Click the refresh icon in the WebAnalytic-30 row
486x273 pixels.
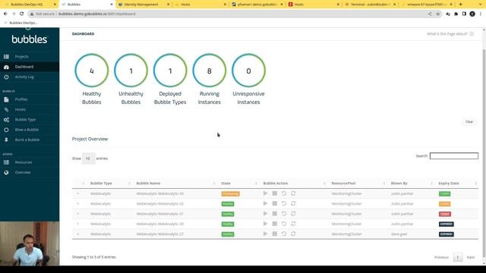coord(293,224)
